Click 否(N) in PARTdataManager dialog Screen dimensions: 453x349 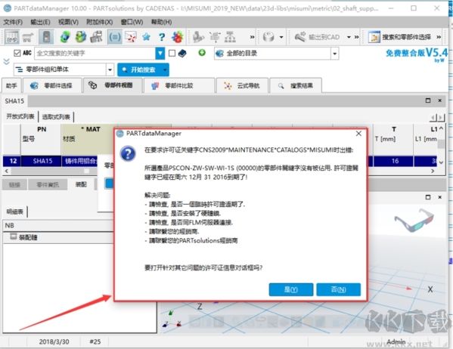338,289
